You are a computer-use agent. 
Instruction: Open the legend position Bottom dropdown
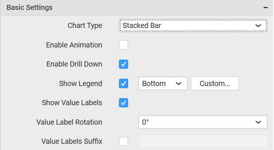coord(163,83)
